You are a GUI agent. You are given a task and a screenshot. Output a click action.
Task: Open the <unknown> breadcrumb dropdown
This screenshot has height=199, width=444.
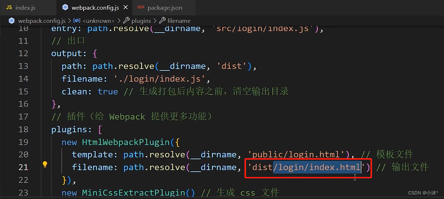98,21
